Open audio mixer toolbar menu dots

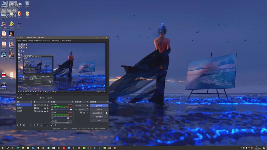pos(55,125)
